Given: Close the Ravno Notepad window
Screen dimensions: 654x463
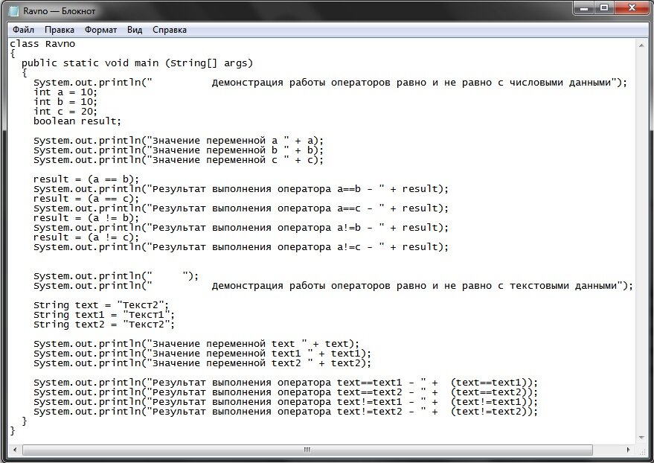Looking at the screenshot, I should pyautogui.click(x=632, y=8).
